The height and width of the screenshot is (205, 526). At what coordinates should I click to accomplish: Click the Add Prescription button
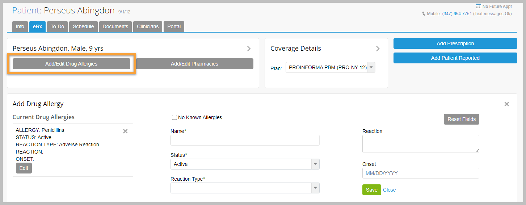click(x=455, y=43)
